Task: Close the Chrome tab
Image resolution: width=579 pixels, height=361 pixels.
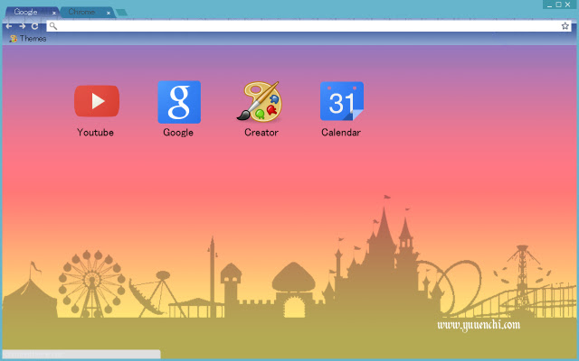Action: [109, 13]
